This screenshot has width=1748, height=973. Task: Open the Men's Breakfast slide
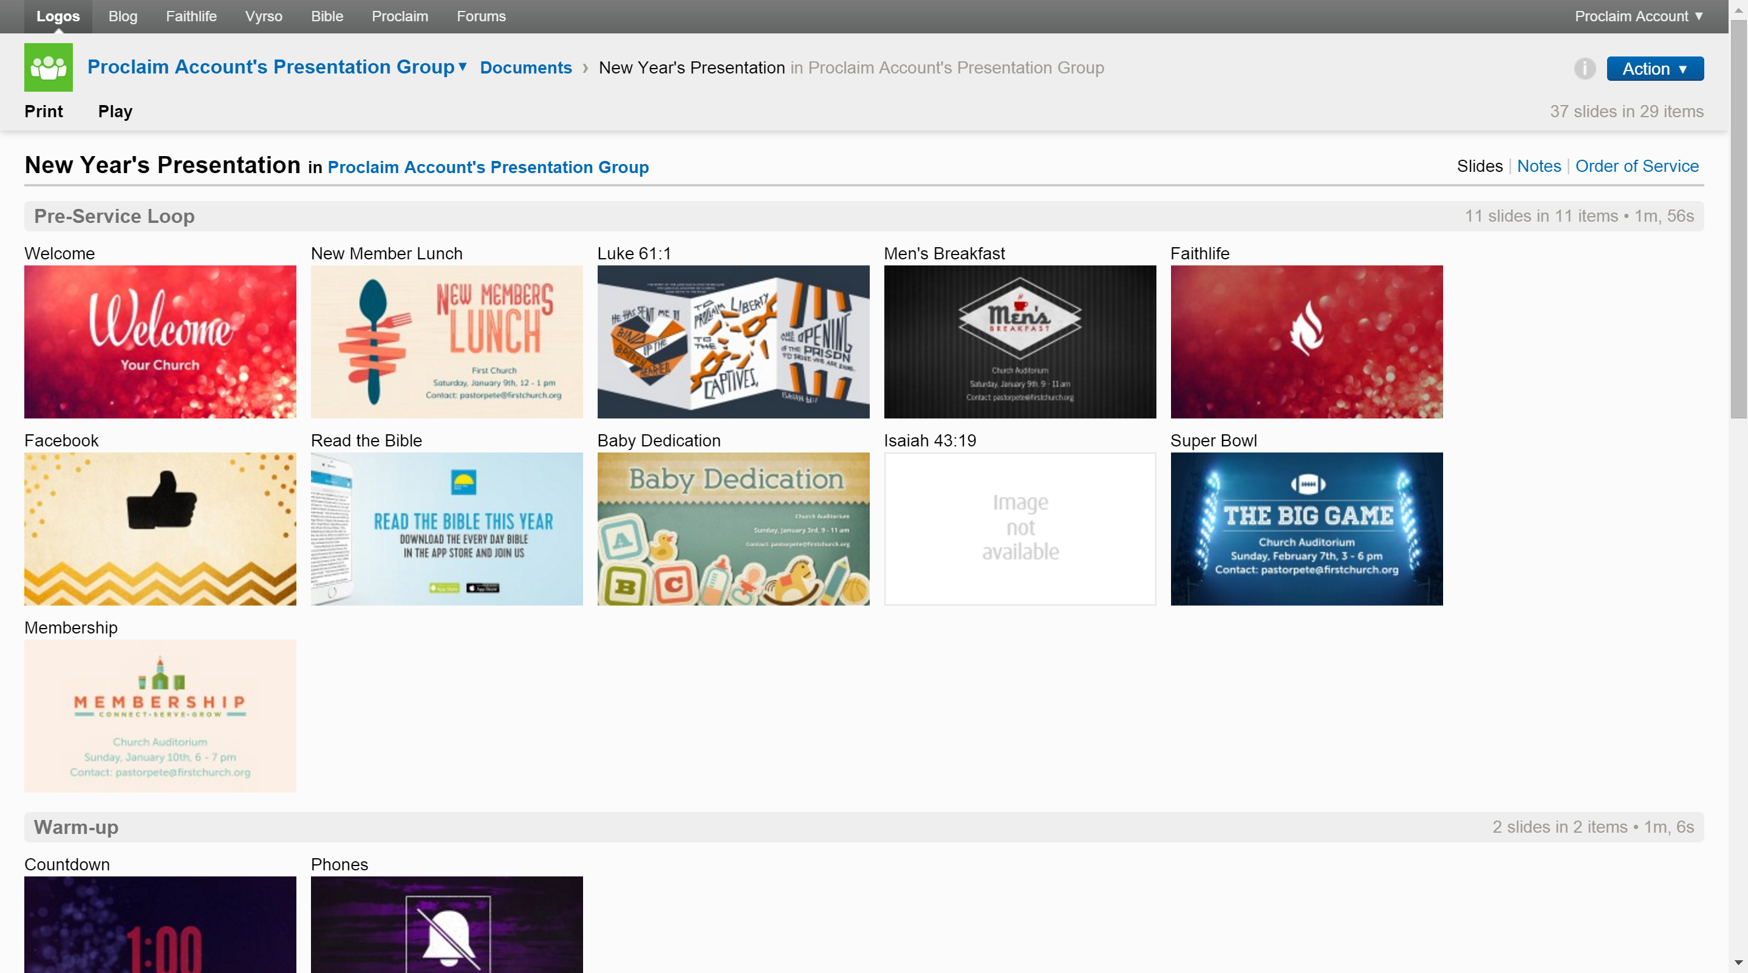[x=1019, y=342]
